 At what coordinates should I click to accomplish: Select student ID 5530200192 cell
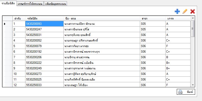point(44,52)
